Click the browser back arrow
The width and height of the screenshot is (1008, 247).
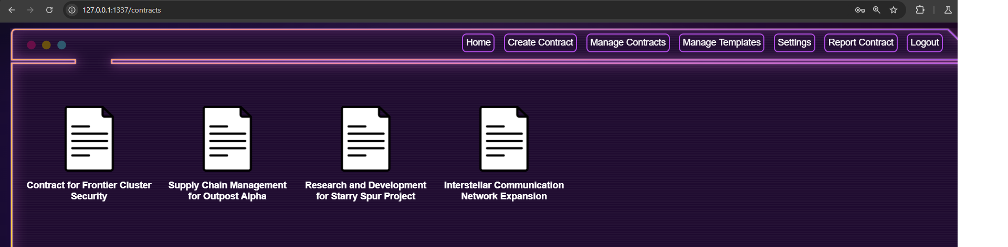point(12,10)
